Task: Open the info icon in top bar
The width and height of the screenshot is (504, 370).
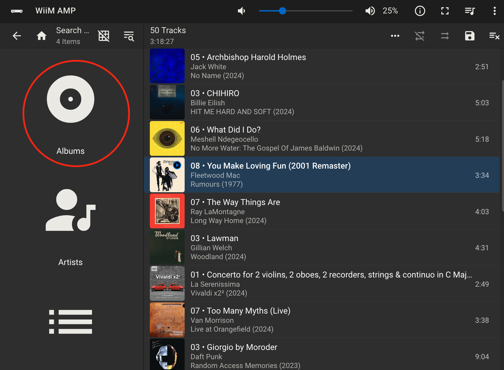Action: point(420,11)
